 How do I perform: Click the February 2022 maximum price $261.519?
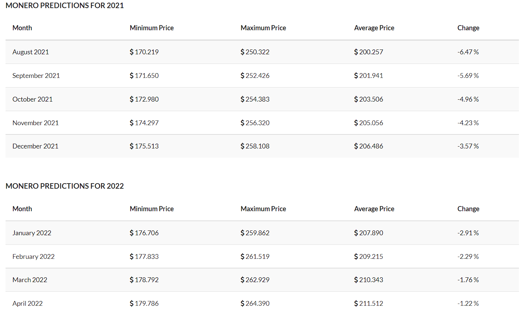click(255, 257)
